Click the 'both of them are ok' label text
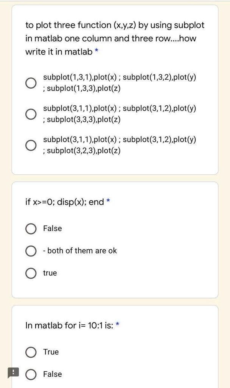 click(80, 251)
